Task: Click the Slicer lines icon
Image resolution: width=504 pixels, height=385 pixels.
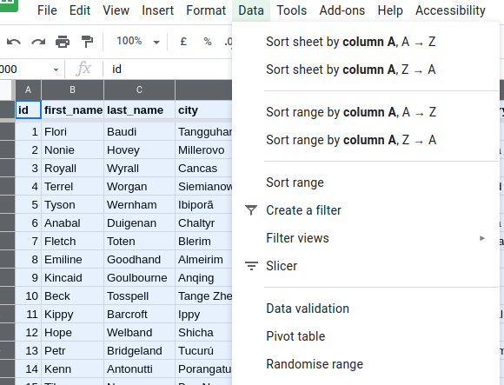Action: coord(251,266)
